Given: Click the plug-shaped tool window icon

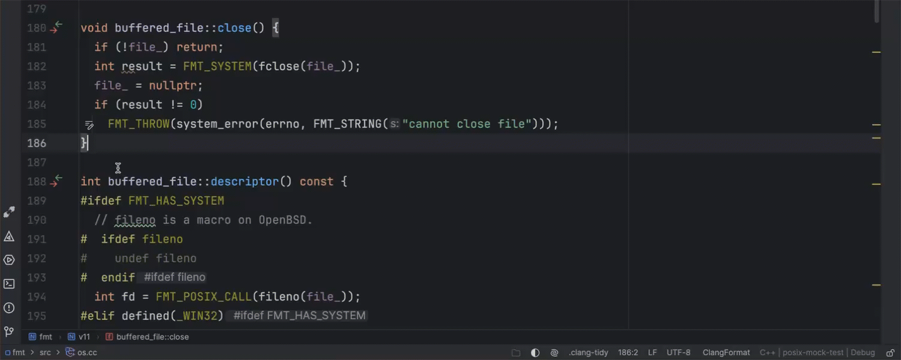Looking at the screenshot, I should (9, 212).
